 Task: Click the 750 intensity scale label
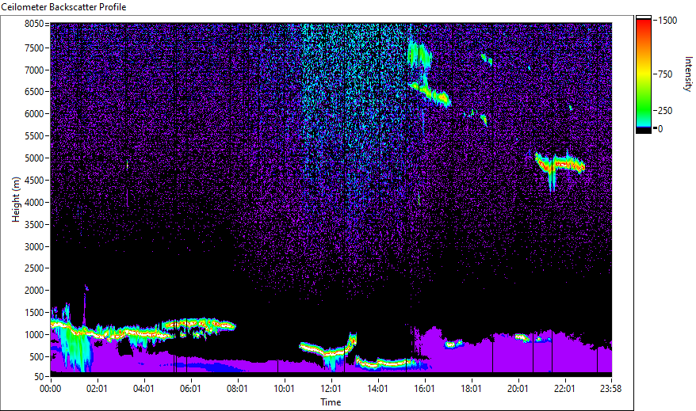pyautogui.click(x=665, y=74)
